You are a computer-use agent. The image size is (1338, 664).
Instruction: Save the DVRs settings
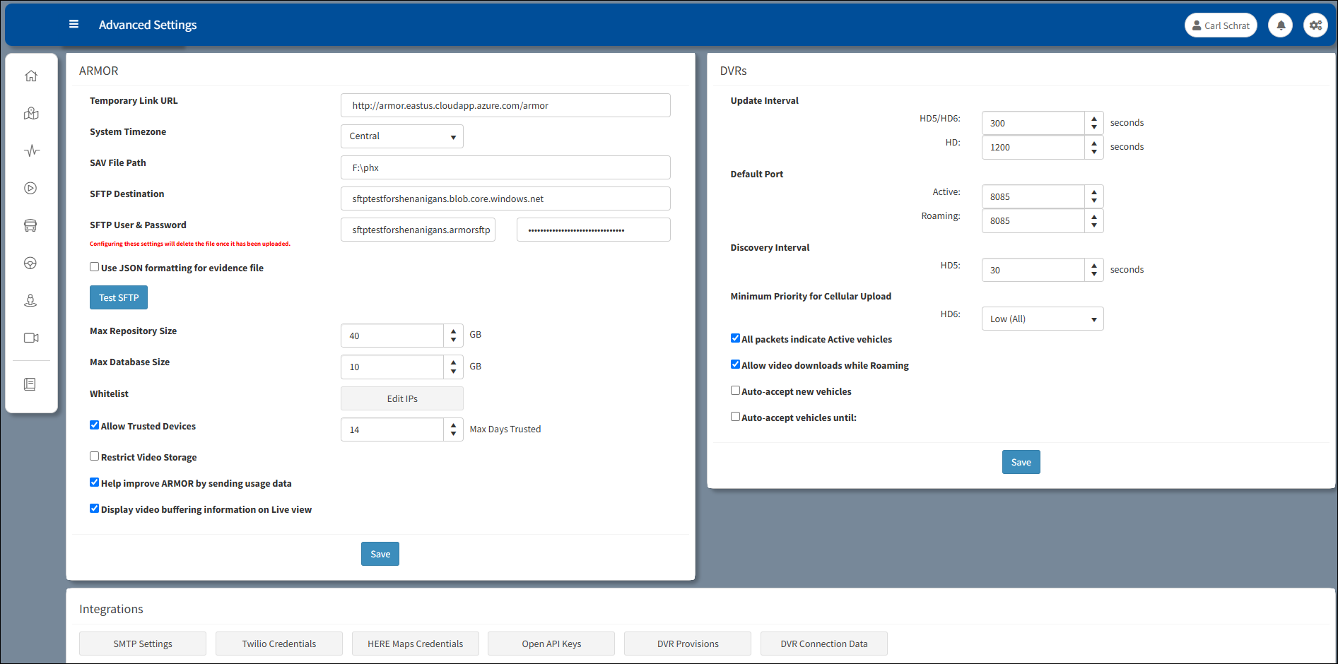click(x=1021, y=462)
